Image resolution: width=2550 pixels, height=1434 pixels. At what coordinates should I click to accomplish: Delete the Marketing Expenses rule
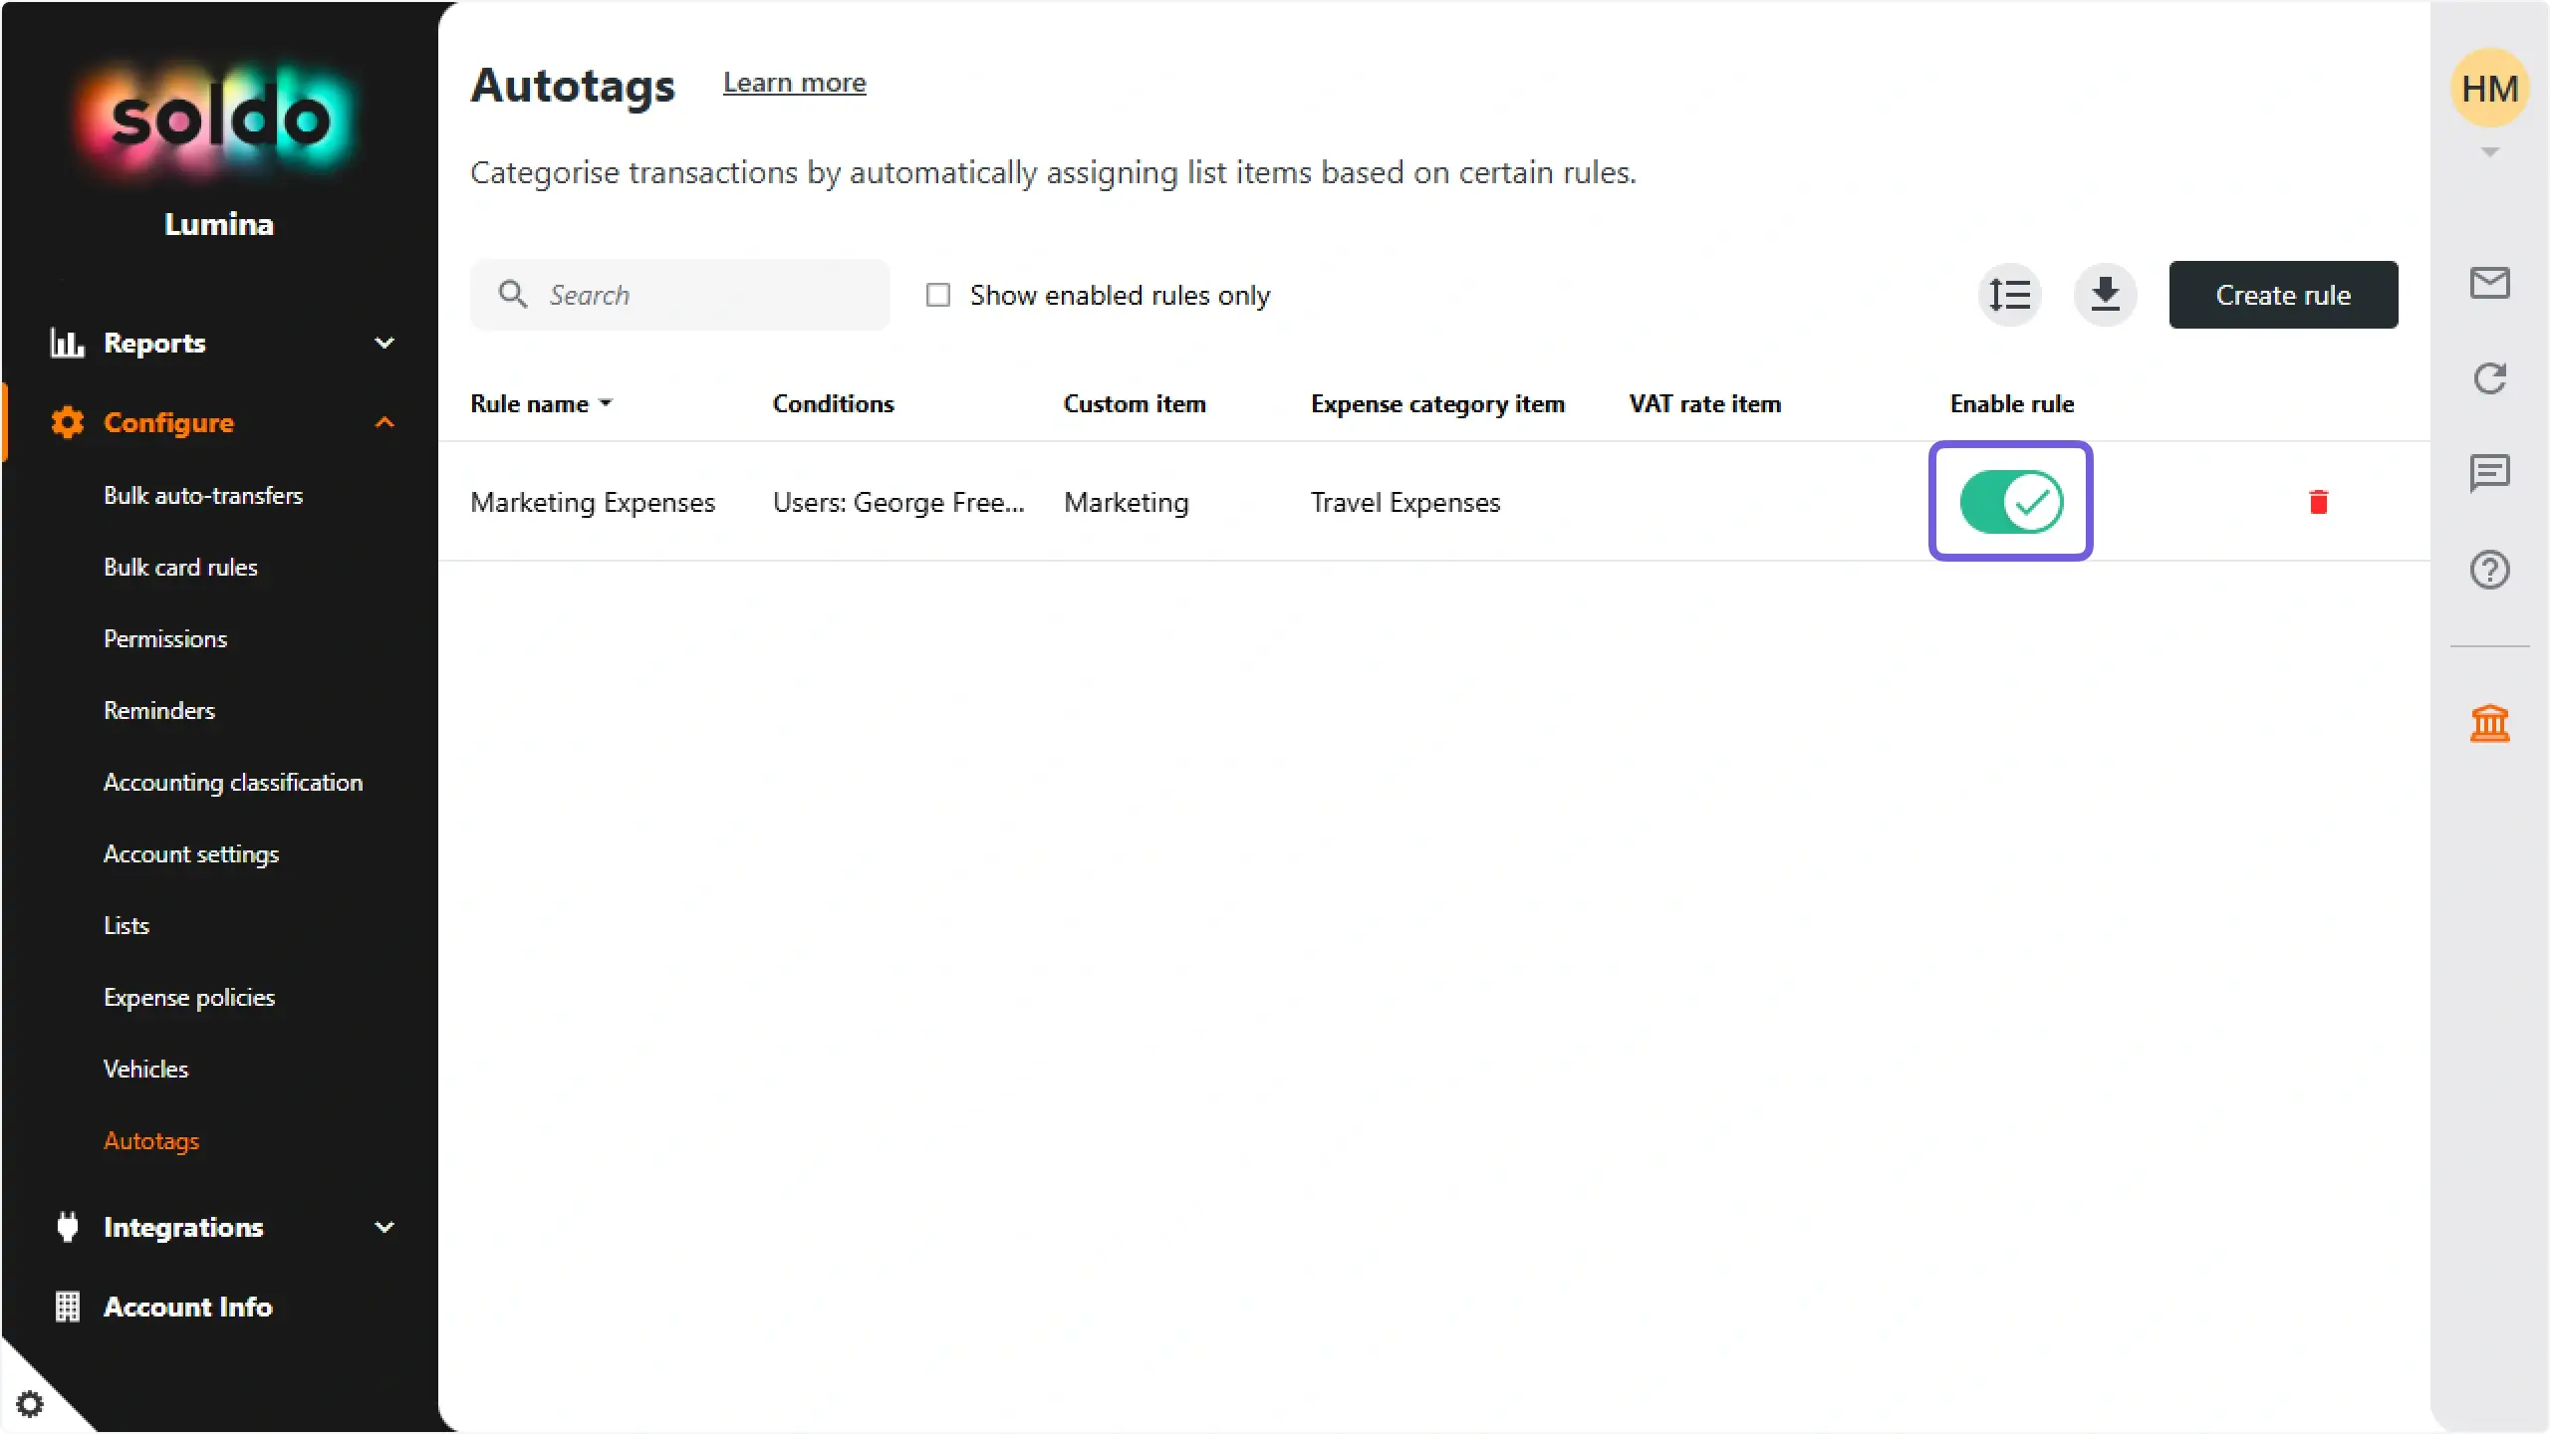click(2319, 502)
